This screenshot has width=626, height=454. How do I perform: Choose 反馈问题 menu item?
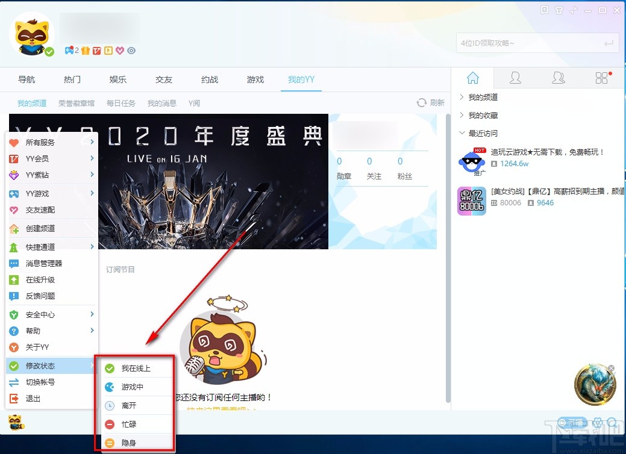pyautogui.click(x=52, y=296)
